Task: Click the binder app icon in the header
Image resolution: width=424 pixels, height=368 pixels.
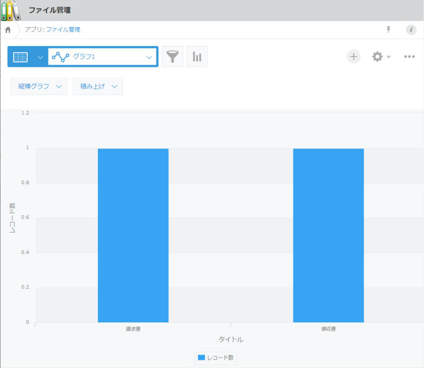Action: pyautogui.click(x=10, y=10)
